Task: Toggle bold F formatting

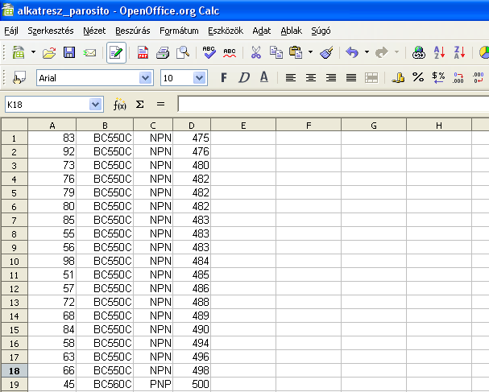Action: coord(224,77)
